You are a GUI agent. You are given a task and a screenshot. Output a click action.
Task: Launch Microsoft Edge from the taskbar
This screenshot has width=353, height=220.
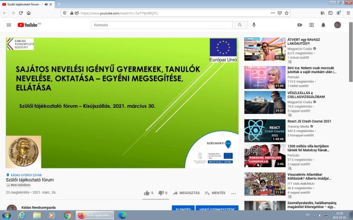coord(122,215)
